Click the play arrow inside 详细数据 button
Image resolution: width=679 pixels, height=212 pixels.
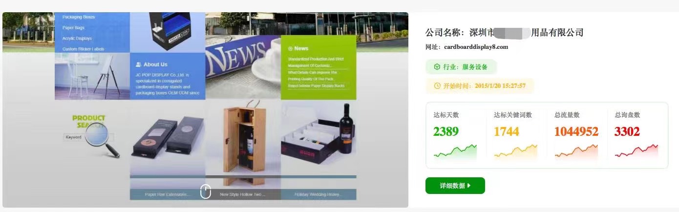[469, 186]
